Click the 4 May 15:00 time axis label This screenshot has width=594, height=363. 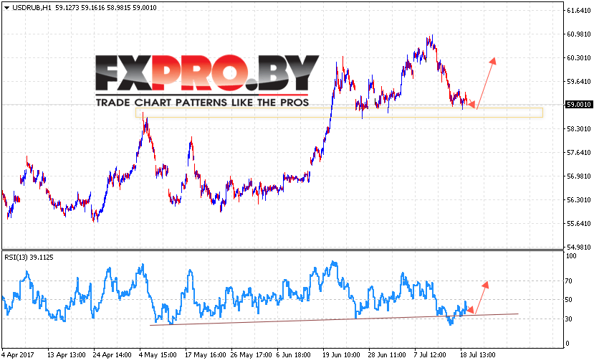pyautogui.click(x=158, y=355)
